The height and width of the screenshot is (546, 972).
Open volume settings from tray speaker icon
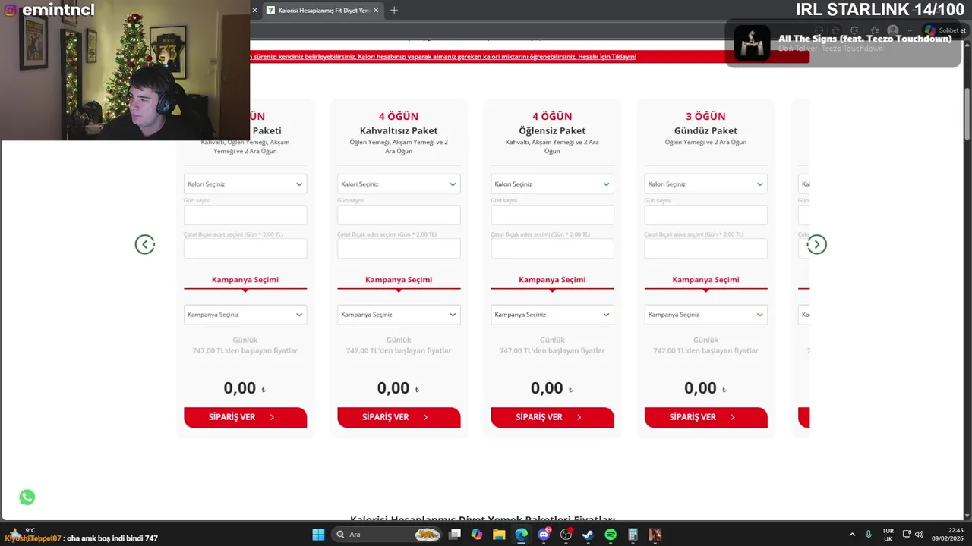tap(920, 535)
